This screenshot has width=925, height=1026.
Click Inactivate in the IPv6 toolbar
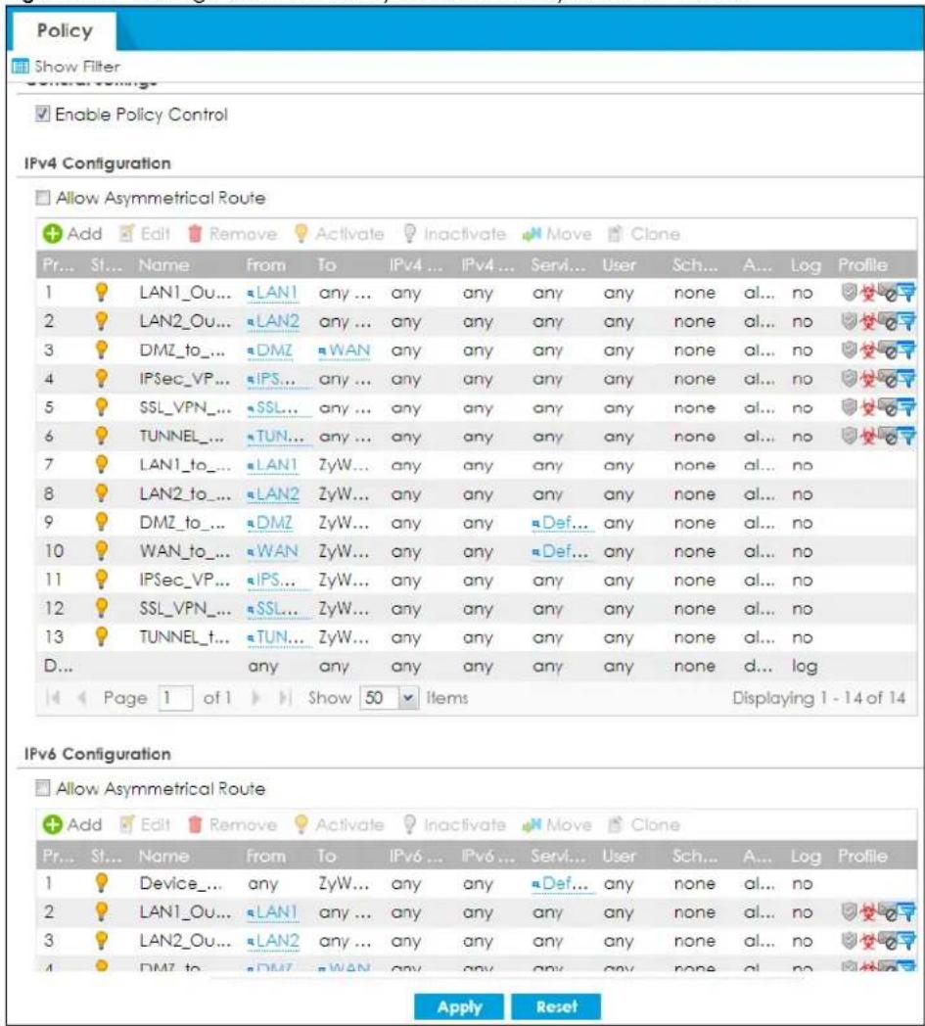pyautogui.click(x=454, y=824)
